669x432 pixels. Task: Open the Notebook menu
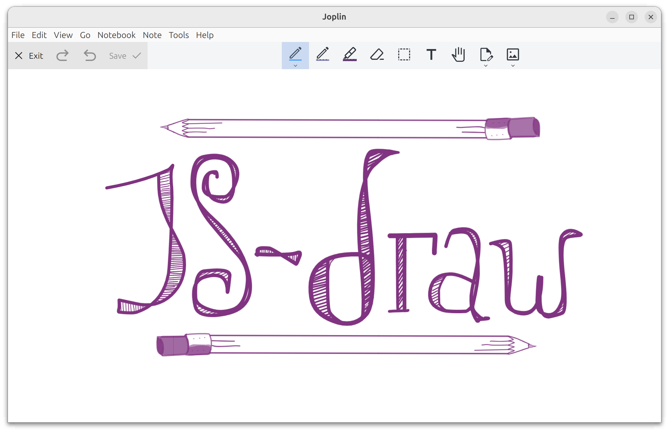coord(116,35)
